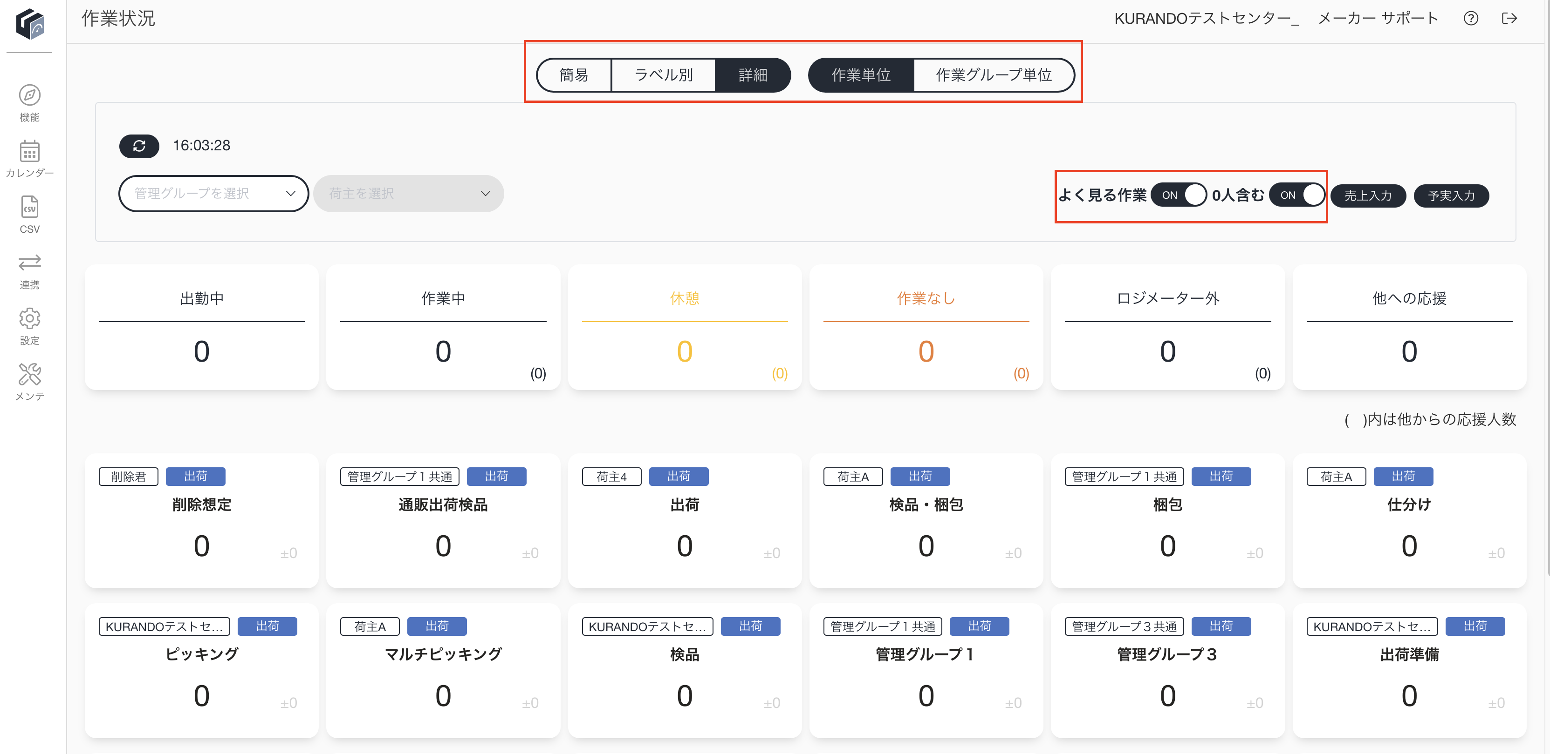Click the 売上入力 button

1368,196
